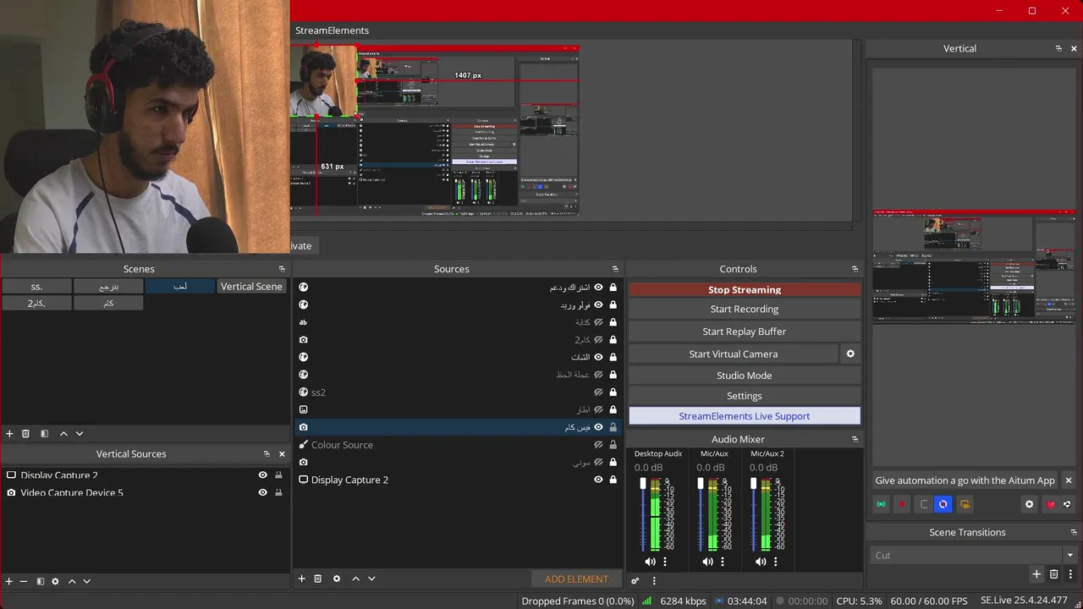Image resolution: width=1083 pixels, height=609 pixels.
Task: Toggle visibility eye of Display Capture 2 source
Action: point(598,480)
